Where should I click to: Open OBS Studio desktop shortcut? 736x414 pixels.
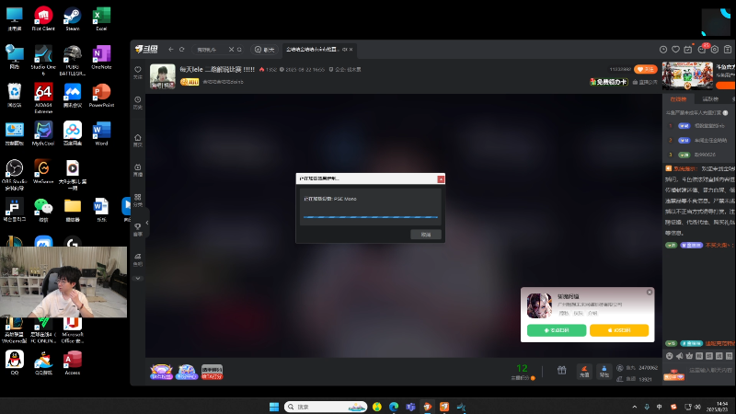click(x=14, y=175)
